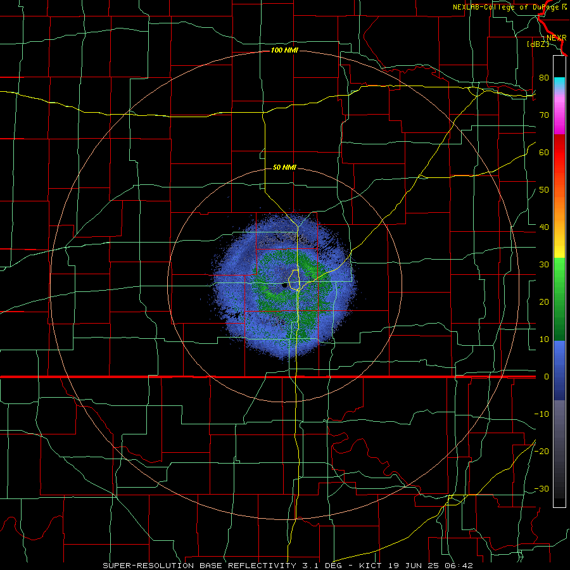Click the -30 value on the dBZ scale
Image resolution: width=570 pixels, height=570 pixels.
541,488
